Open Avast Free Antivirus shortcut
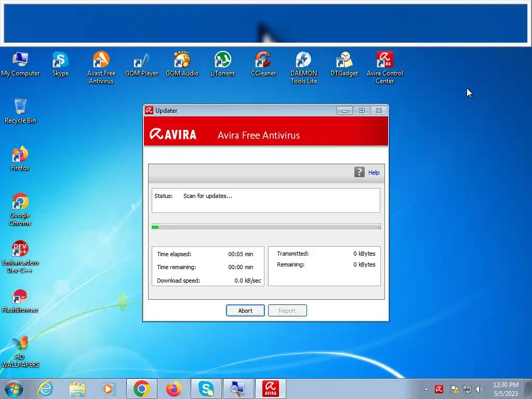Image resolution: width=532 pixels, height=399 pixels. [x=101, y=68]
